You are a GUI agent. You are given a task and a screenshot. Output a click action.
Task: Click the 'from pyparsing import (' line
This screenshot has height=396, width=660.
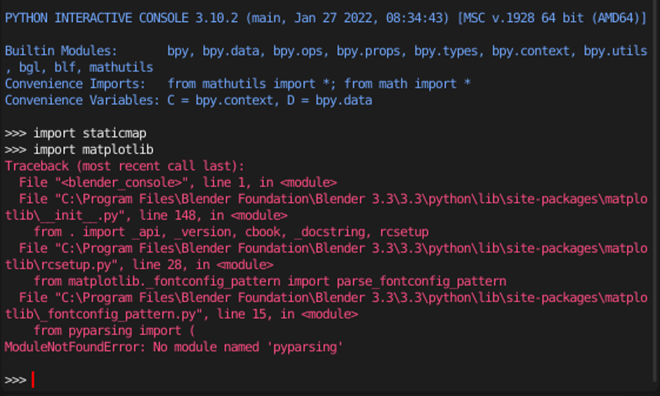(x=114, y=331)
